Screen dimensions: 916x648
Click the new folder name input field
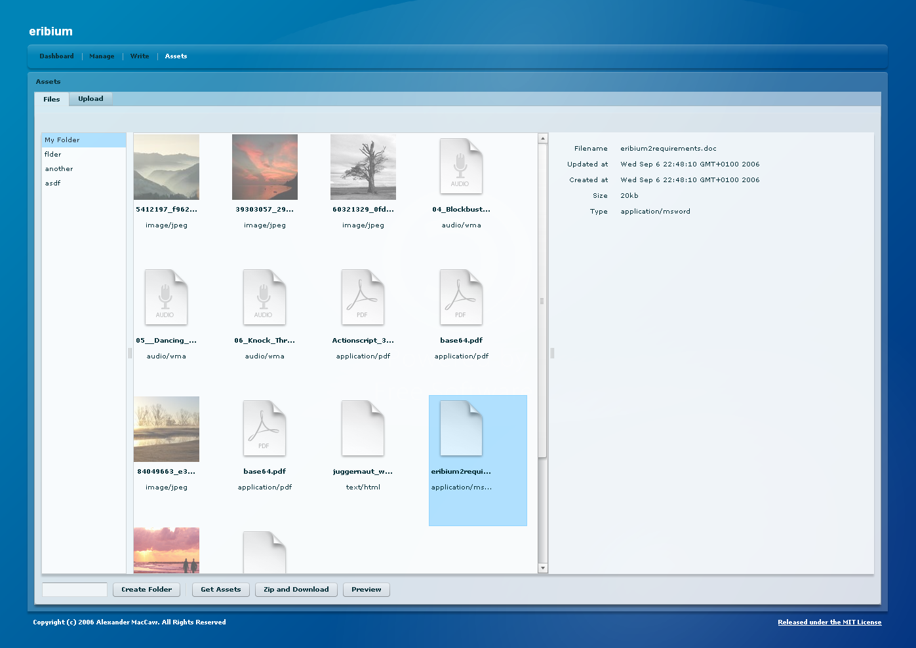pos(75,590)
